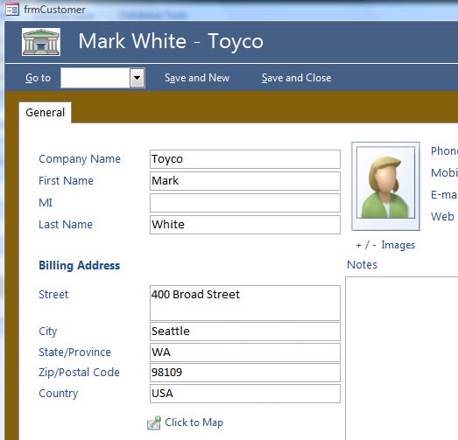Screen dimensions: 458x440
Task: Click the Zip/Postal Code field 98109
Action: tap(245, 373)
